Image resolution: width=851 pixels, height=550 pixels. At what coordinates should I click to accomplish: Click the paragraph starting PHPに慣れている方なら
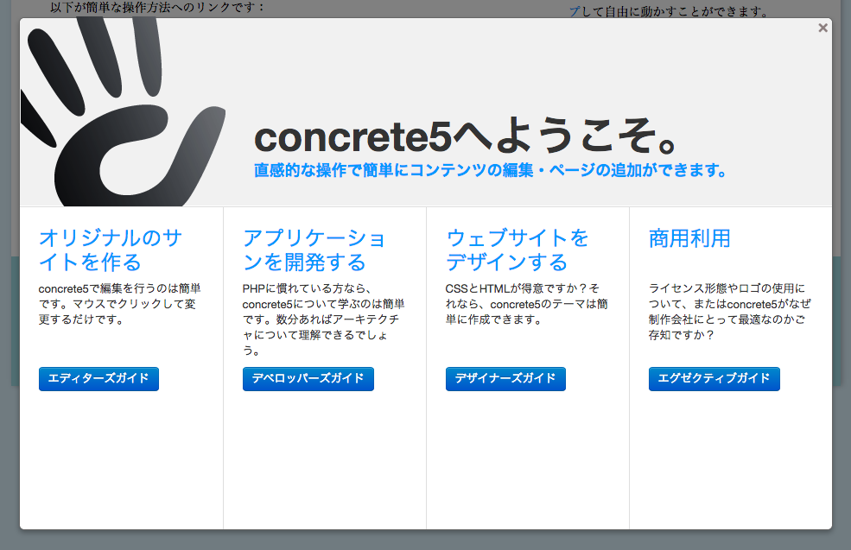[x=323, y=319]
